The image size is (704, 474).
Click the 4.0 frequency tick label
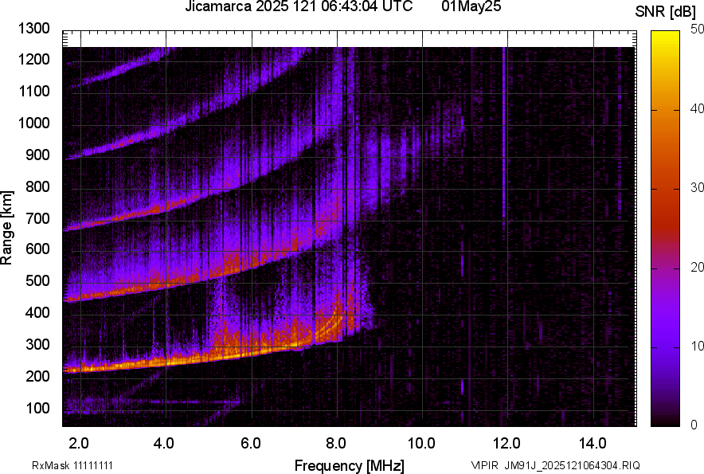click(164, 444)
